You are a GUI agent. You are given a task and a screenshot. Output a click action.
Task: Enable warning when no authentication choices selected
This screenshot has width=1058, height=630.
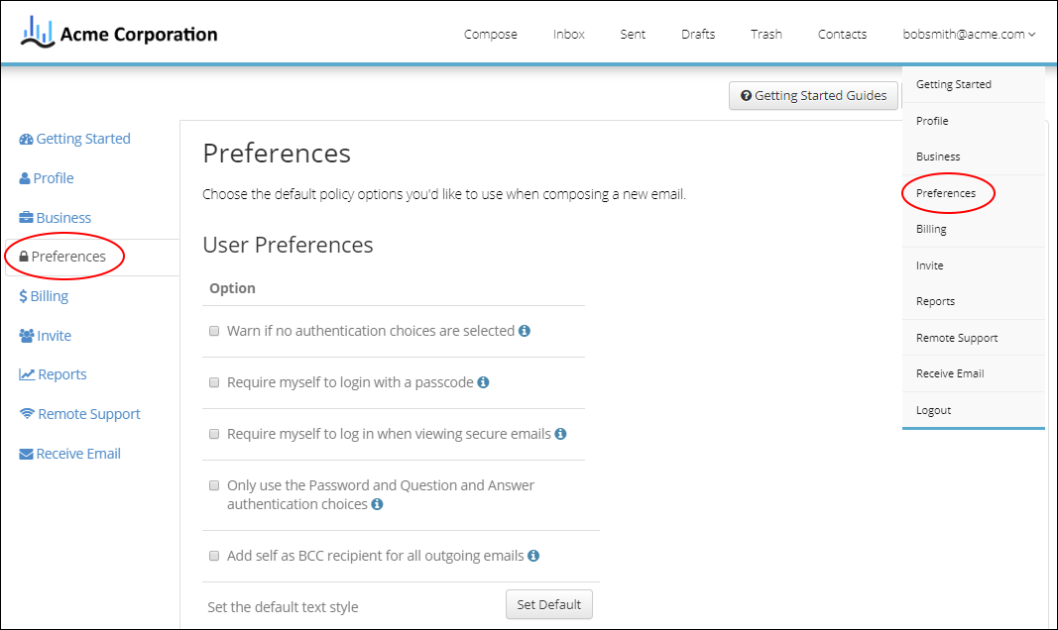(x=214, y=330)
